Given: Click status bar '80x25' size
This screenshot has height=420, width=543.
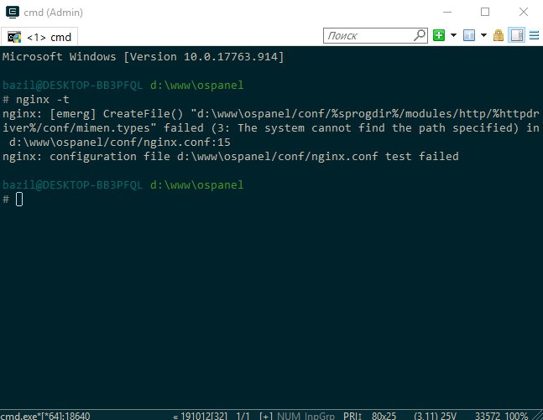Looking at the screenshot, I should tap(384, 416).
